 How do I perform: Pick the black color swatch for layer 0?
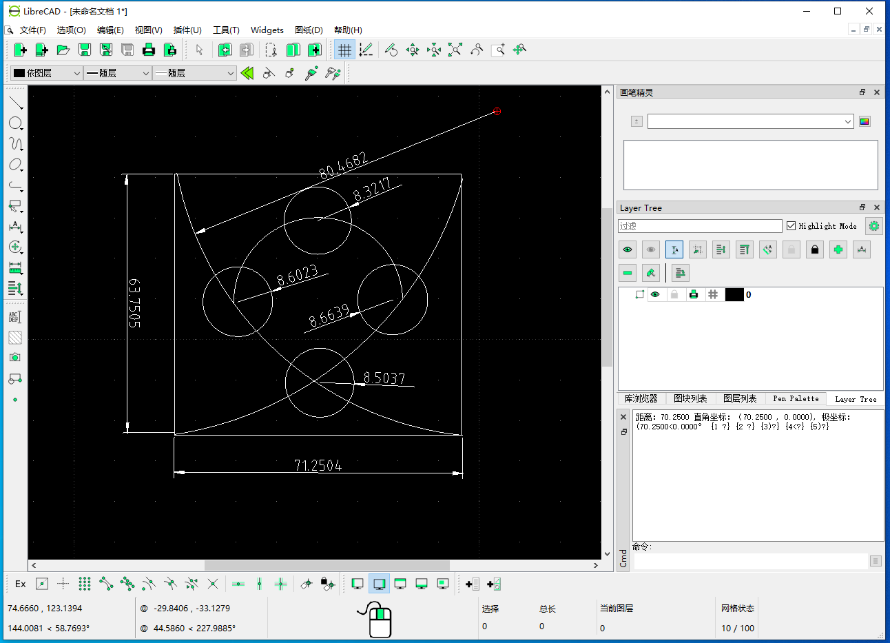click(x=734, y=294)
